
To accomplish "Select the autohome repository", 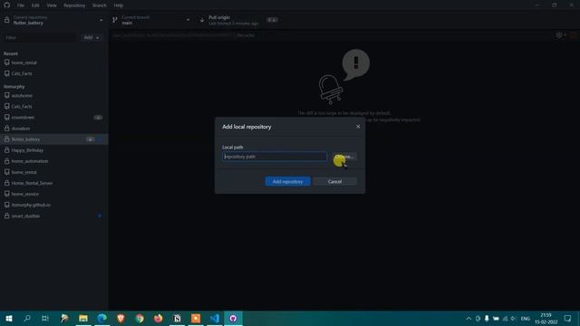I will (x=54, y=96).
